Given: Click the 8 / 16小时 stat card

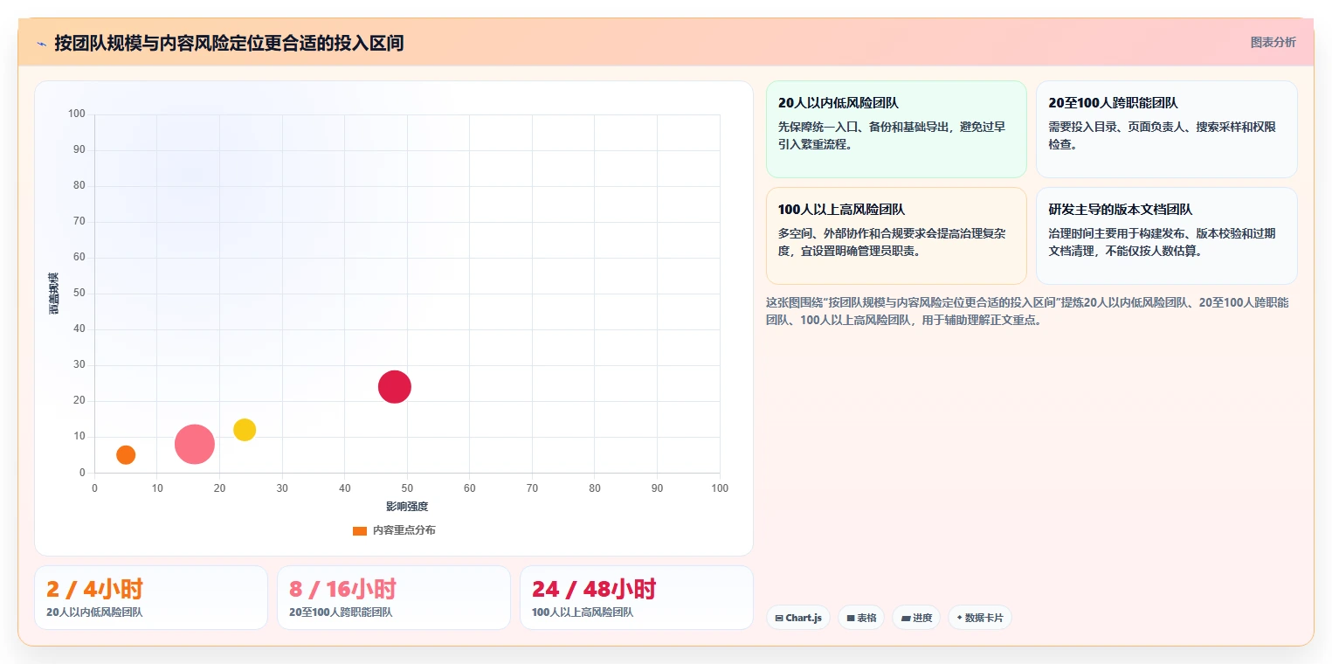Looking at the screenshot, I should 394,598.
